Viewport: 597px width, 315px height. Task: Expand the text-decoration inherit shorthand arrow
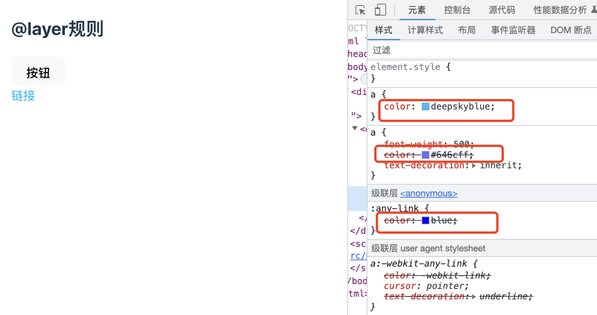pos(474,165)
